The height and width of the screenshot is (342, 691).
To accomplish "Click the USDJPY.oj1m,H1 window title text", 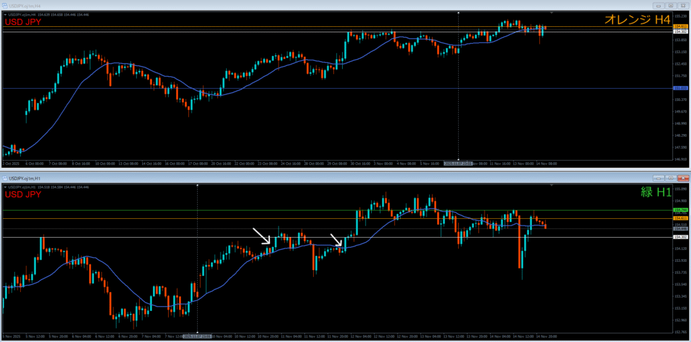I will [x=24, y=178].
